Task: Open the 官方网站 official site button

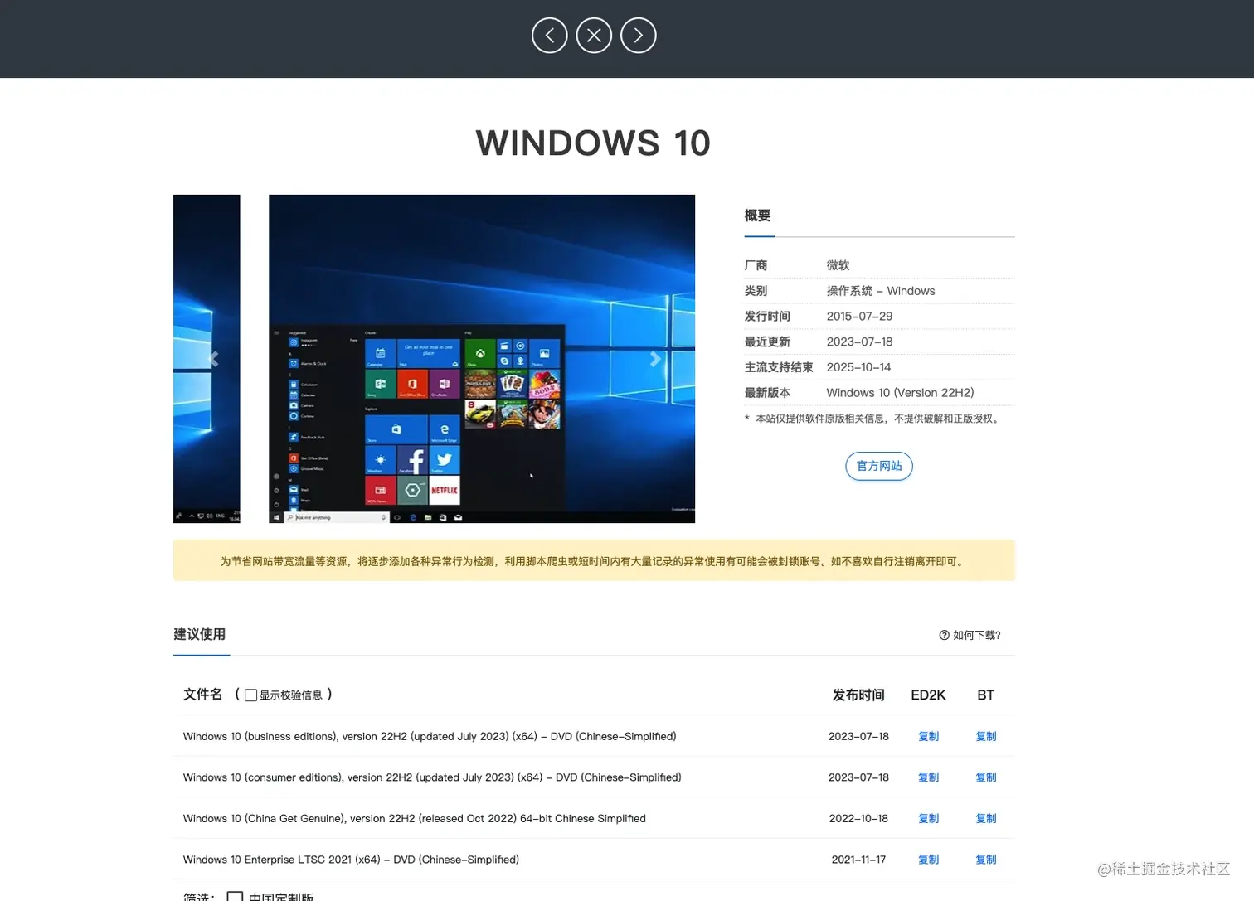Action: (879, 466)
